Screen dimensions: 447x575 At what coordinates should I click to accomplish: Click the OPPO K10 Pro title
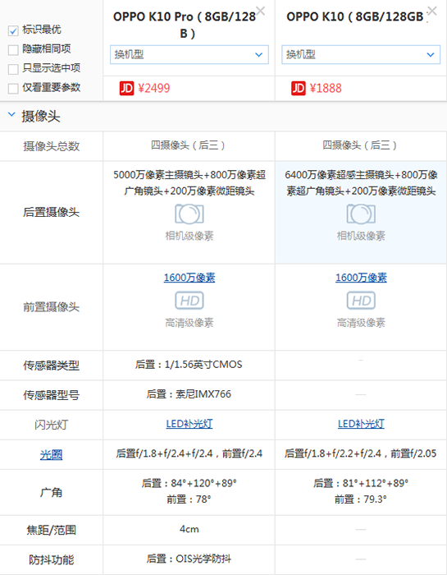pyautogui.click(x=185, y=25)
